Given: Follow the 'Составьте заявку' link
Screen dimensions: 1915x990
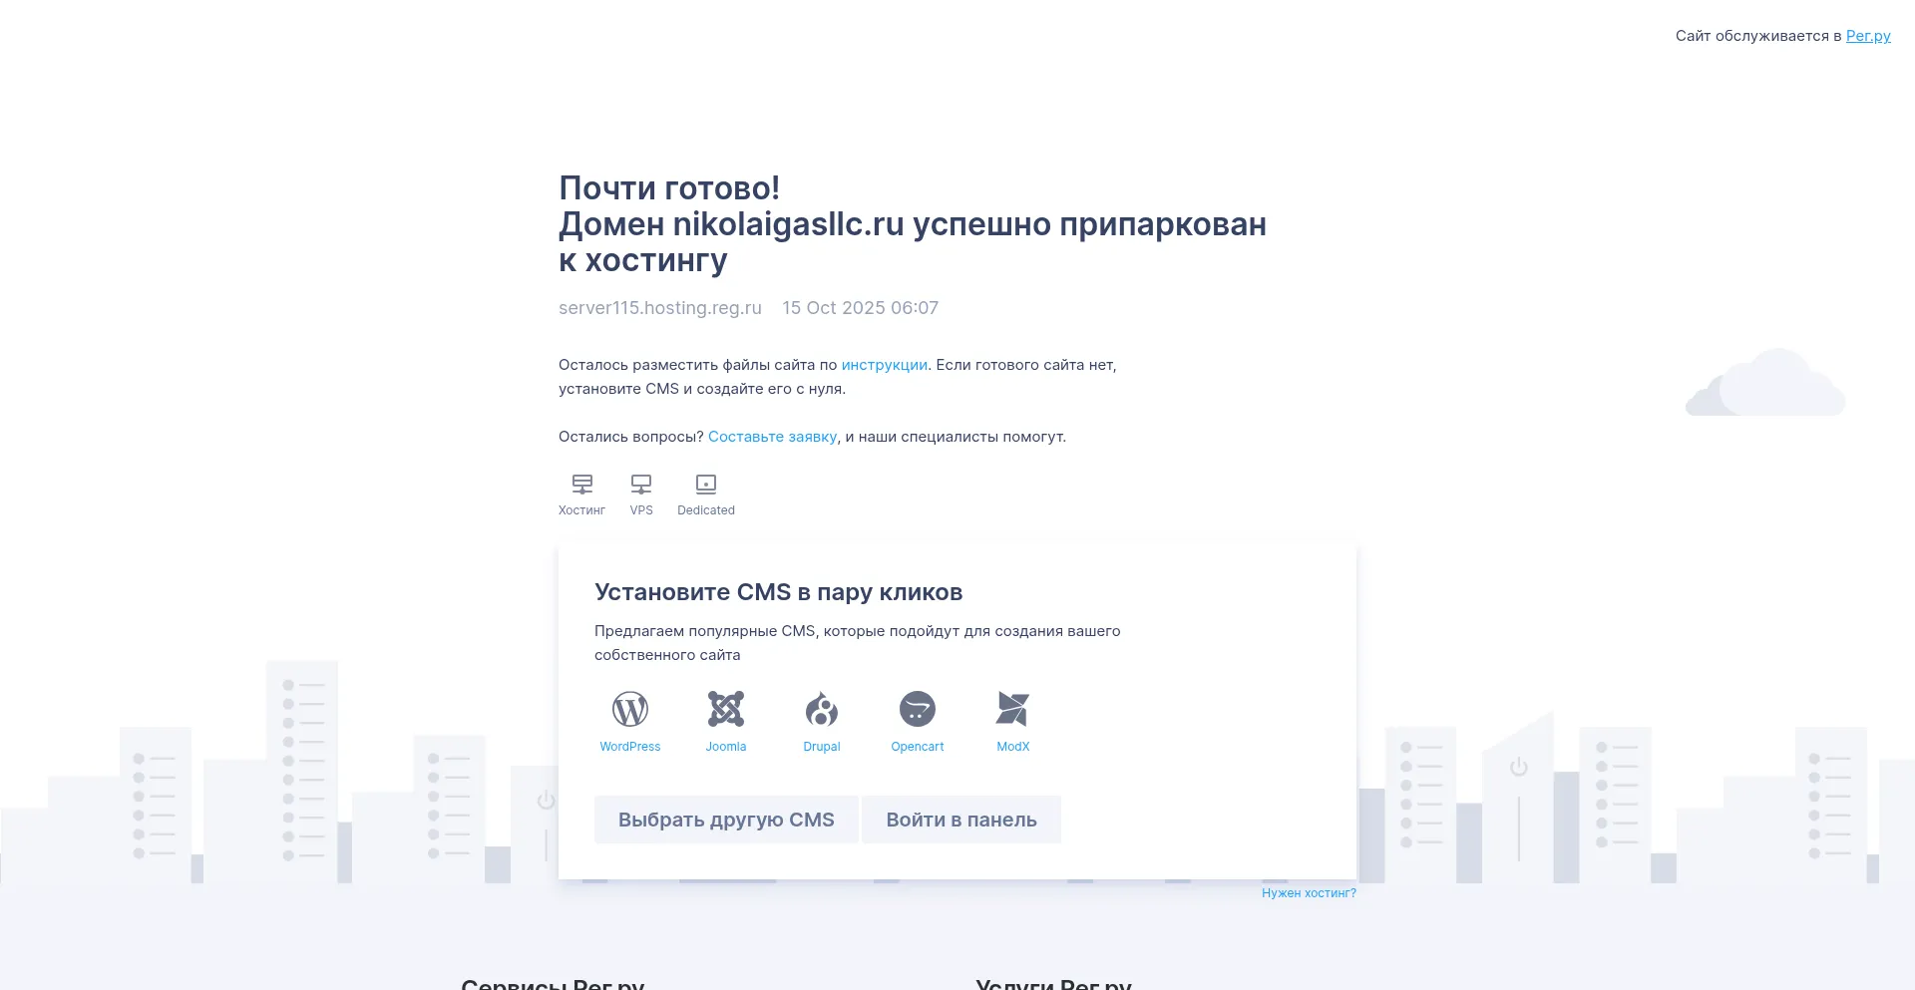Looking at the screenshot, I should tap(772, 437).
